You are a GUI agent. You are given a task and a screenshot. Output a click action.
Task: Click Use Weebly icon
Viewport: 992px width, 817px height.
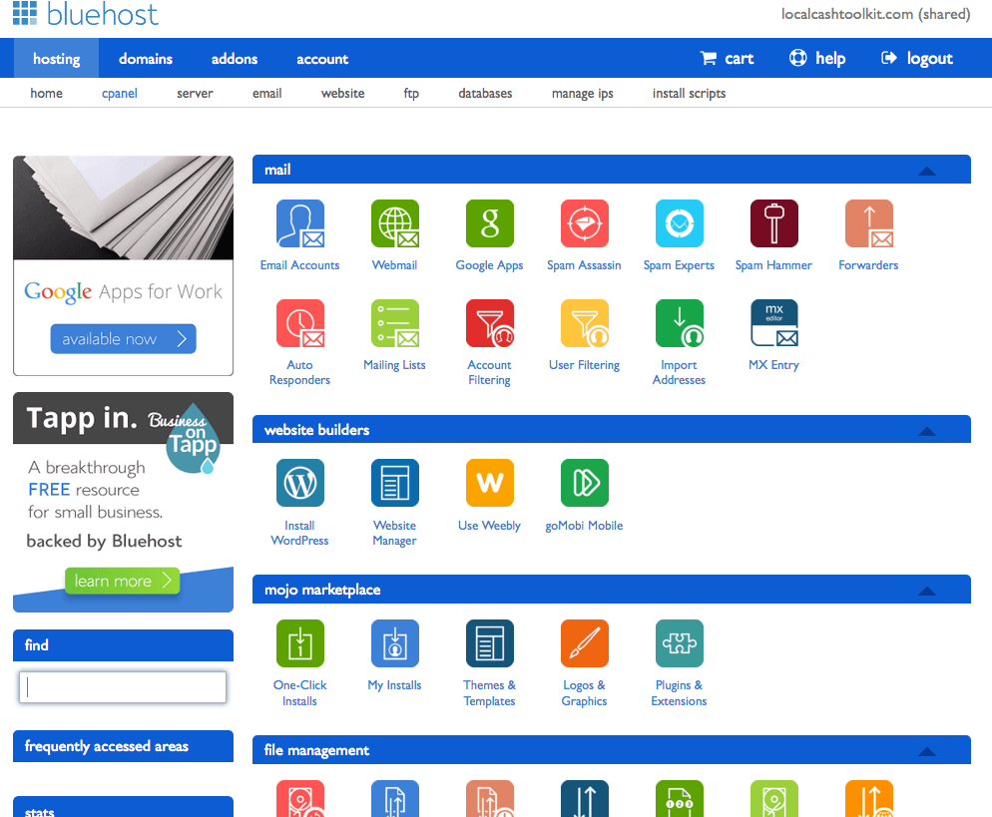490,483
